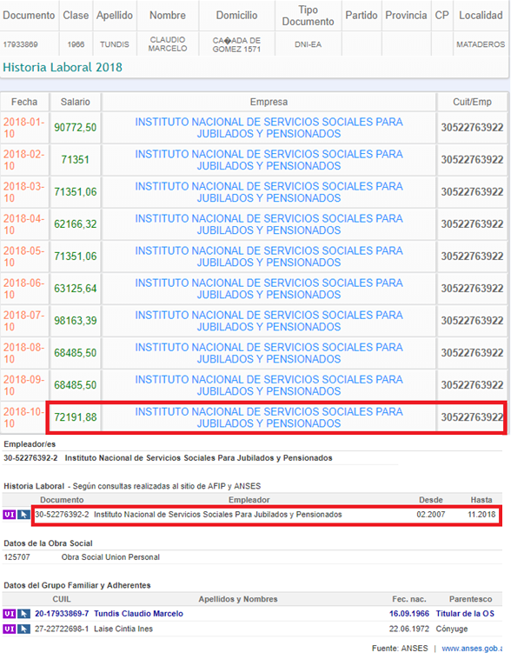The image size is (511, 666).
Task: Click the blue cursor icon beside employer 30-52276392-2
Action: pyautogui.click(x=23, y=515)
